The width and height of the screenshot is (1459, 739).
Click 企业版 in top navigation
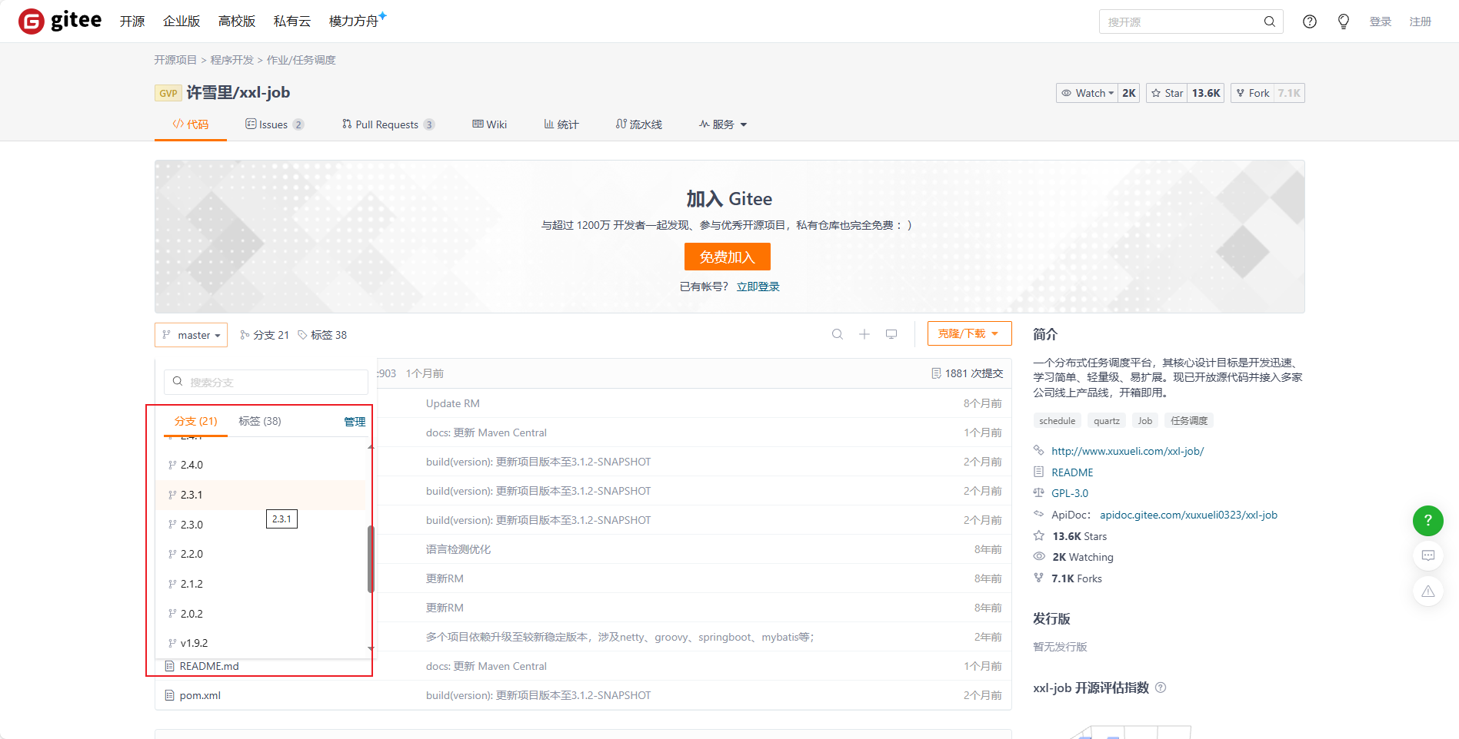tap(182, 22)
